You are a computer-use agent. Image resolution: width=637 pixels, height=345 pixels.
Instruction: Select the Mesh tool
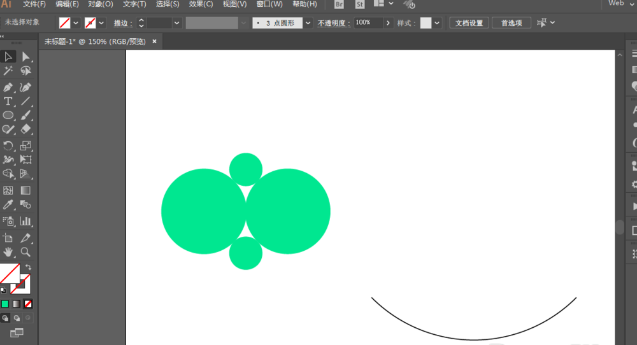click(8, 190)
